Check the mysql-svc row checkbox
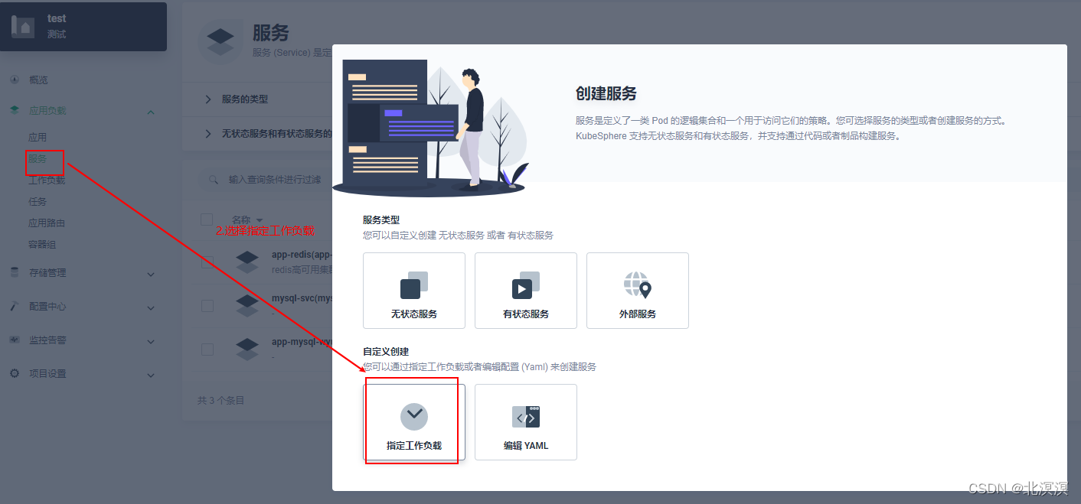The width and height of the screenshot is (1081, 504). click(207, 306)
